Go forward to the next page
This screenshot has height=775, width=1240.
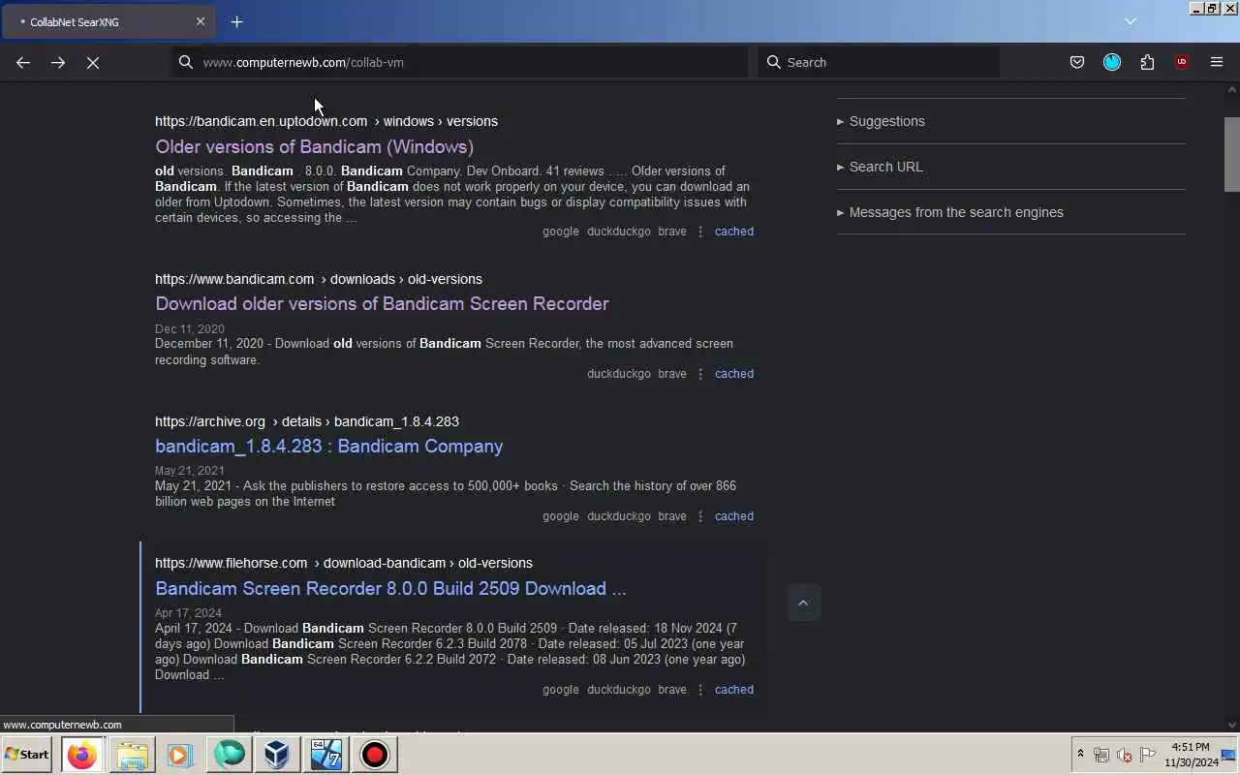pyautogui.click(x=58, y=62)
